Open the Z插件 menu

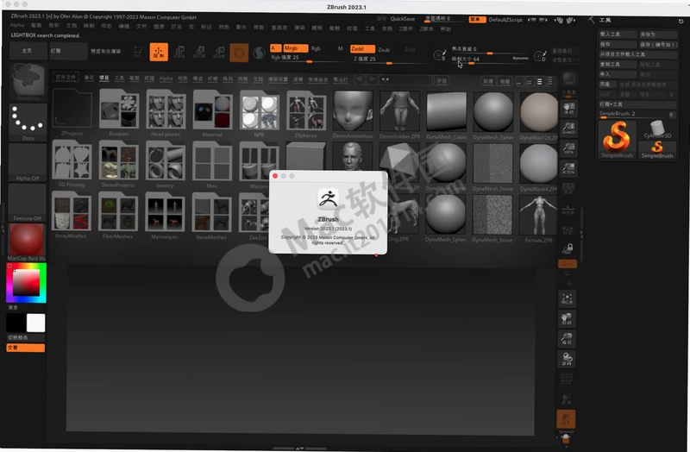[405, 28]
